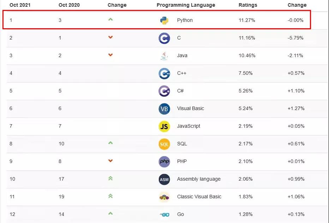Click the "Oct 2021" column header
This screenshot has height=223, width=329.
click(20, 5)
